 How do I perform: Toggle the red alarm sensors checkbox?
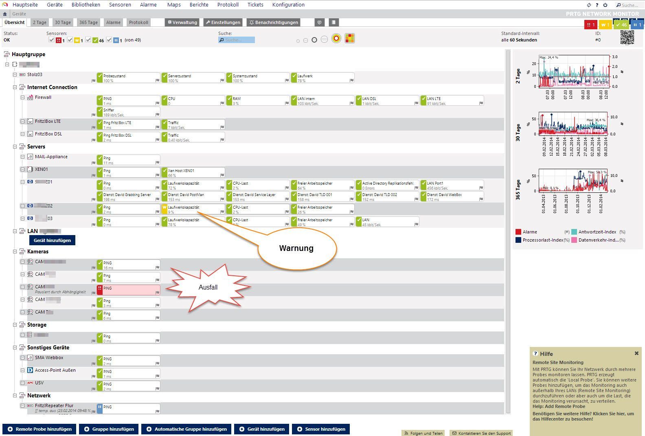[x=51, y=40]
